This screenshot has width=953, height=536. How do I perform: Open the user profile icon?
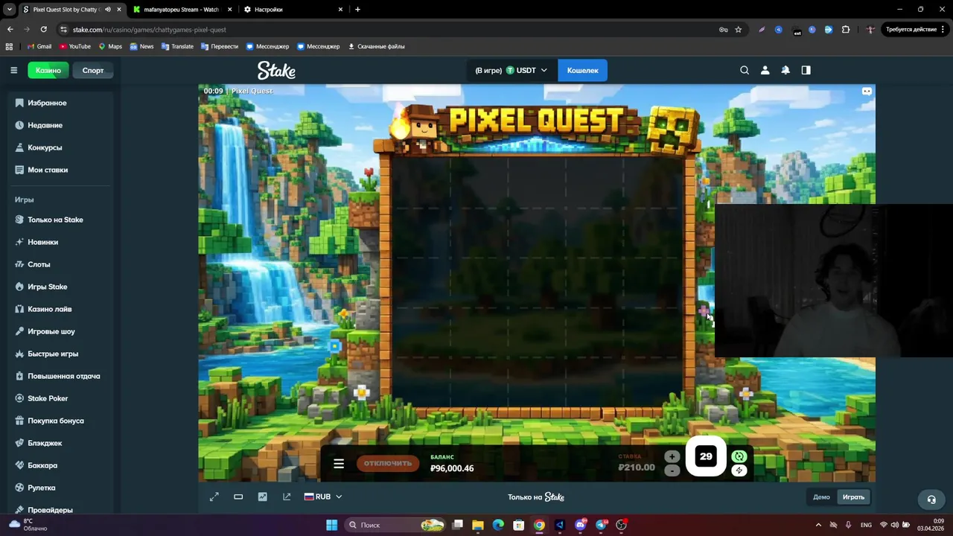tap(765, 70)
